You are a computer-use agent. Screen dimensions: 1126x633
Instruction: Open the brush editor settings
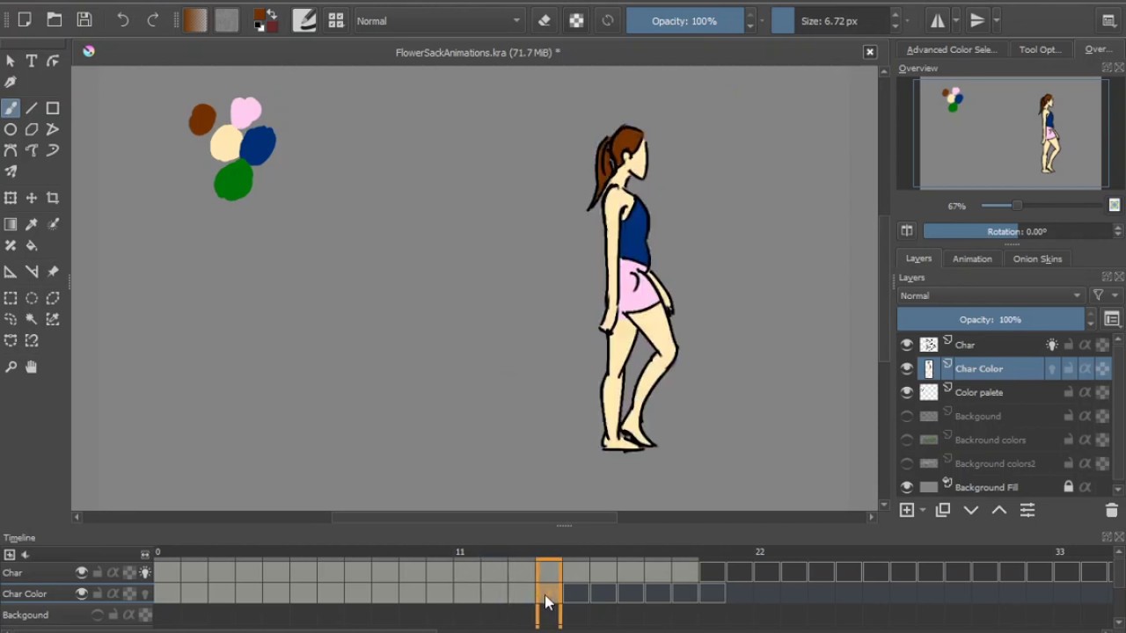click(x=304, y=20)
